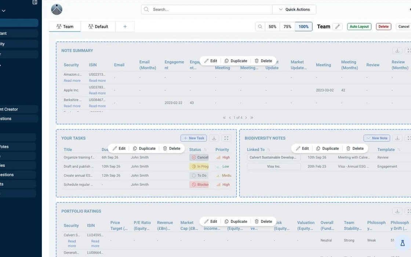Create a task with New Task button
Screen dimensions: 411x257
pyautogui.click(x=194, y=138)
